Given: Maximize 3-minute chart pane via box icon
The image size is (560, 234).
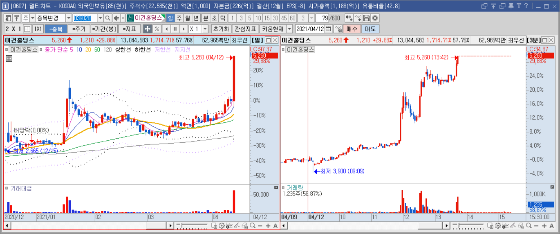Looking at the screenshot, I should (x=545, y=40).
